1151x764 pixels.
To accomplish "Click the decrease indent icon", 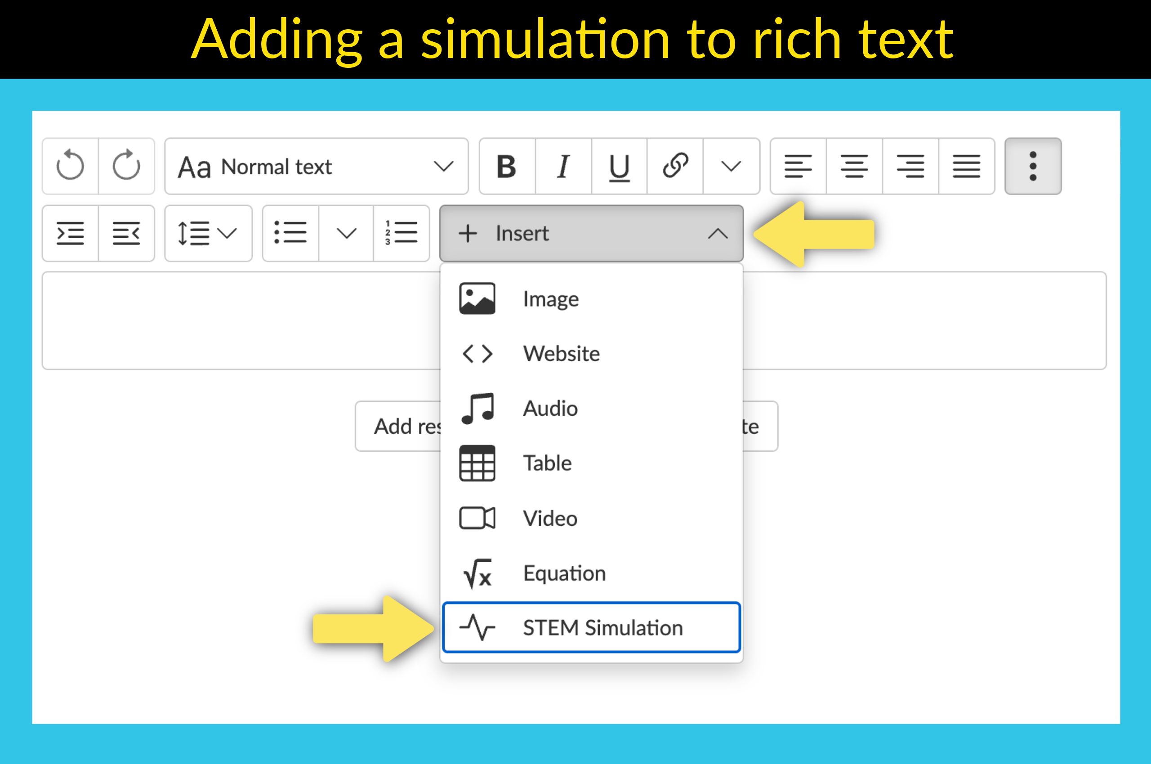I will (x=126, y=233).
